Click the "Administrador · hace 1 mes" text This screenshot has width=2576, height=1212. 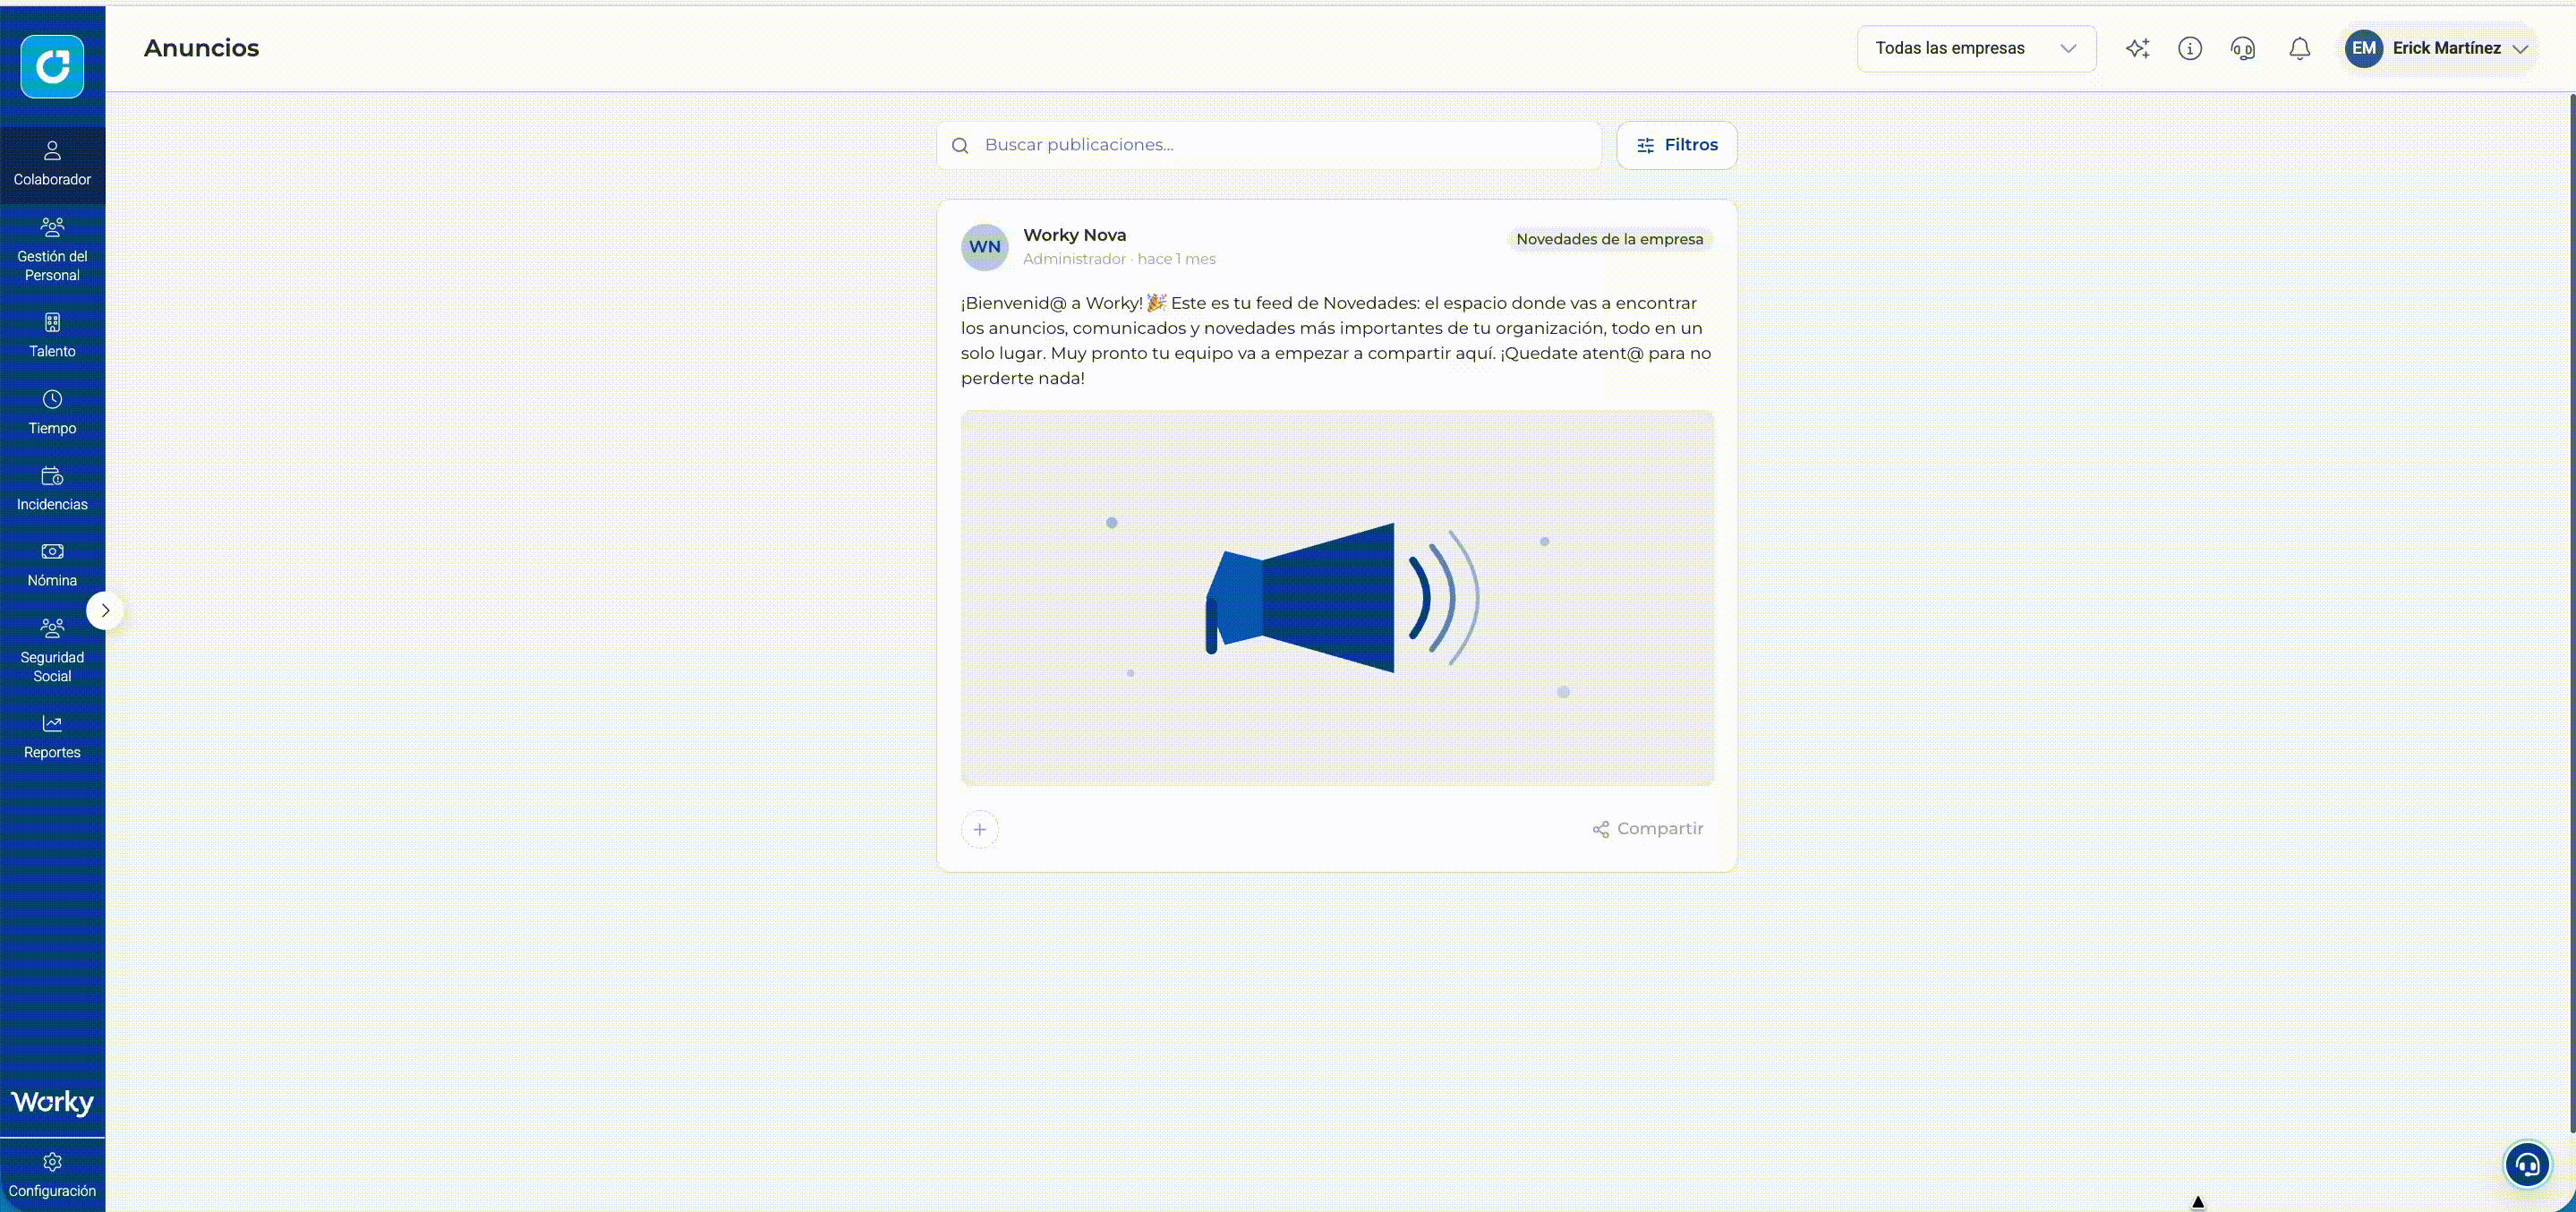(x=1119, y=259)
